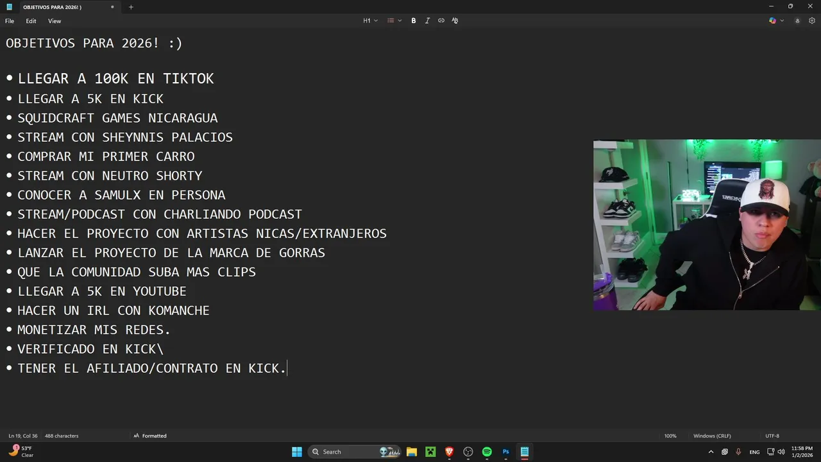The image size is (821, 462).
Task: Close the OBJETIVOS PARA 2026 tab
Action: pyautogui.click(x=112, y=7)
